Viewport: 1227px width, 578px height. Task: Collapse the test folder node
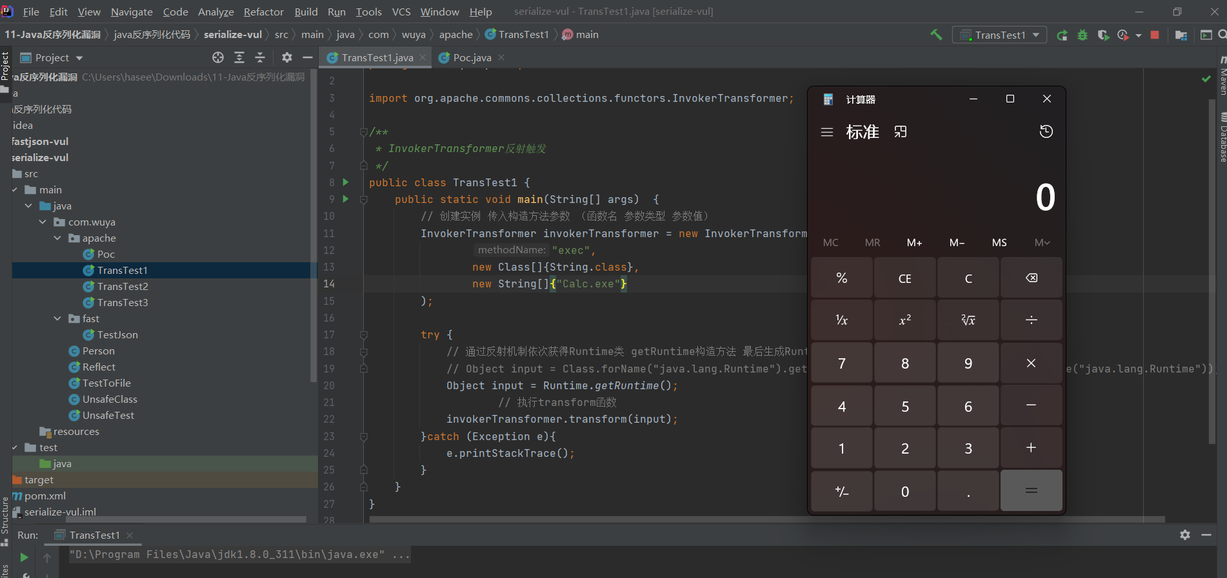(15, 447)
